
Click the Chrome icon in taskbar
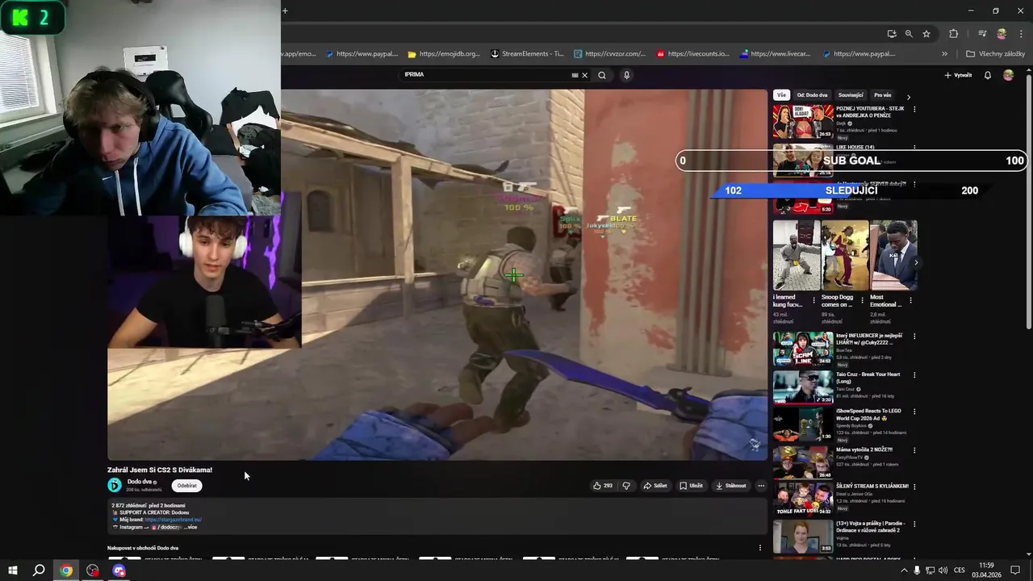[66, 571]
